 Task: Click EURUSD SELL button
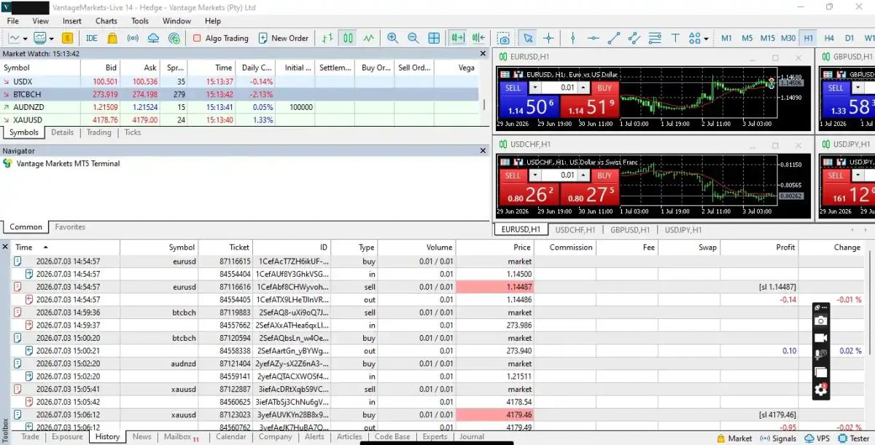coord(513,88)
